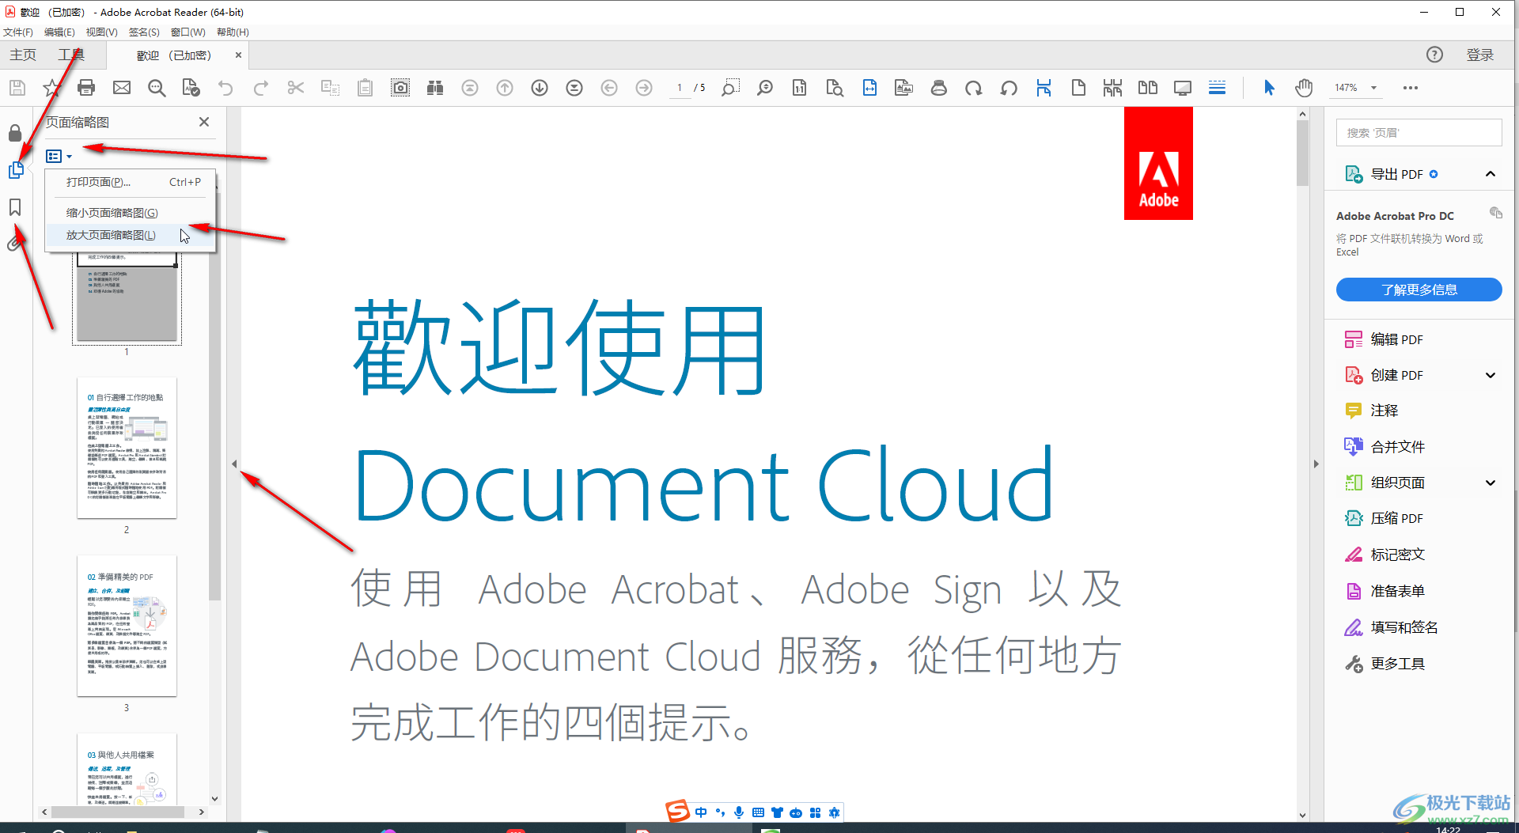This screenshot has width=1519, height=833.
Task: Jump to last page icon
Action: (574, 88)
